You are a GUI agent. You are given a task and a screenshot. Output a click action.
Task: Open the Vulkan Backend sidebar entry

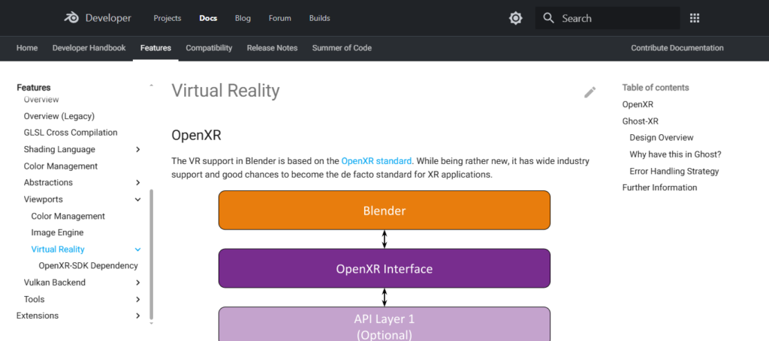pyautogui.click(x=54, y=283)
